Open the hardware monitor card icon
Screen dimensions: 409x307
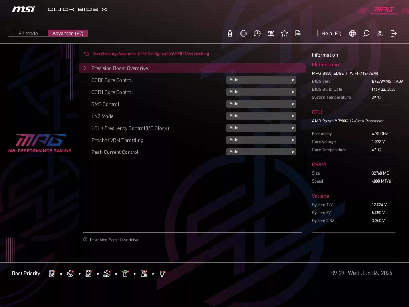[x=271, y=34]
